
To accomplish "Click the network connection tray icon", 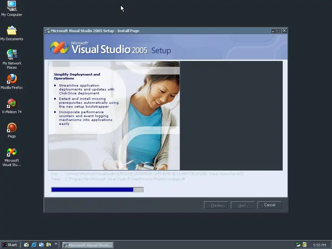I will click(x=299, y=245).
